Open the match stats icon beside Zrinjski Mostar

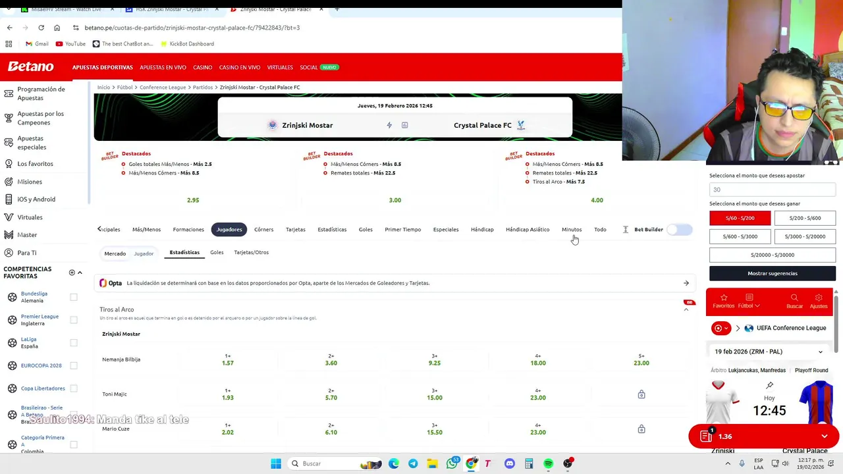click(404, 125)
